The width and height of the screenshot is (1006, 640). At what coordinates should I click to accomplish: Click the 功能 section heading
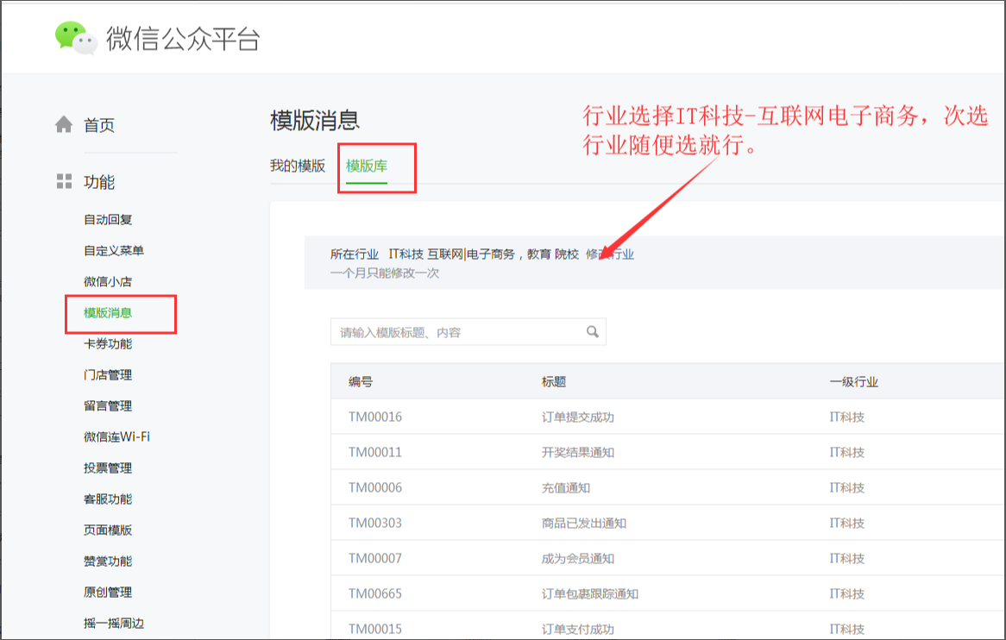(x=99, y=182)
